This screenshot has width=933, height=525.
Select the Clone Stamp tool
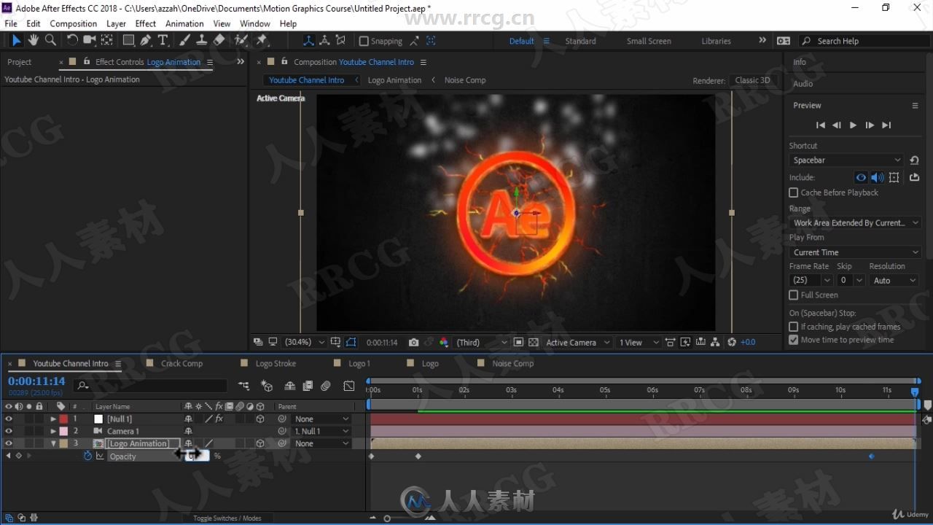tap(202, 40)
